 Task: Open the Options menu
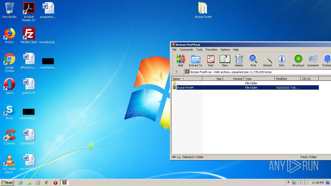(225, 50)
